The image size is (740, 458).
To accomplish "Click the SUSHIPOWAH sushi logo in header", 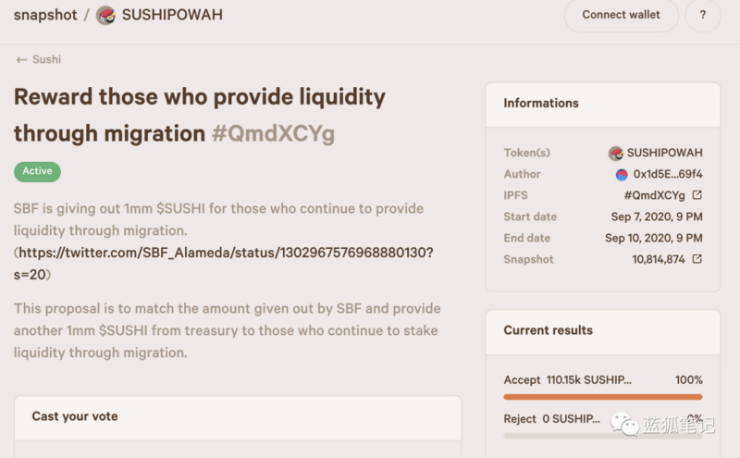I will [105, 15].
